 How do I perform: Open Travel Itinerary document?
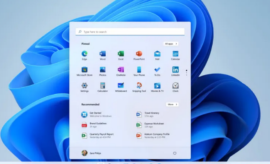[148, 114]
